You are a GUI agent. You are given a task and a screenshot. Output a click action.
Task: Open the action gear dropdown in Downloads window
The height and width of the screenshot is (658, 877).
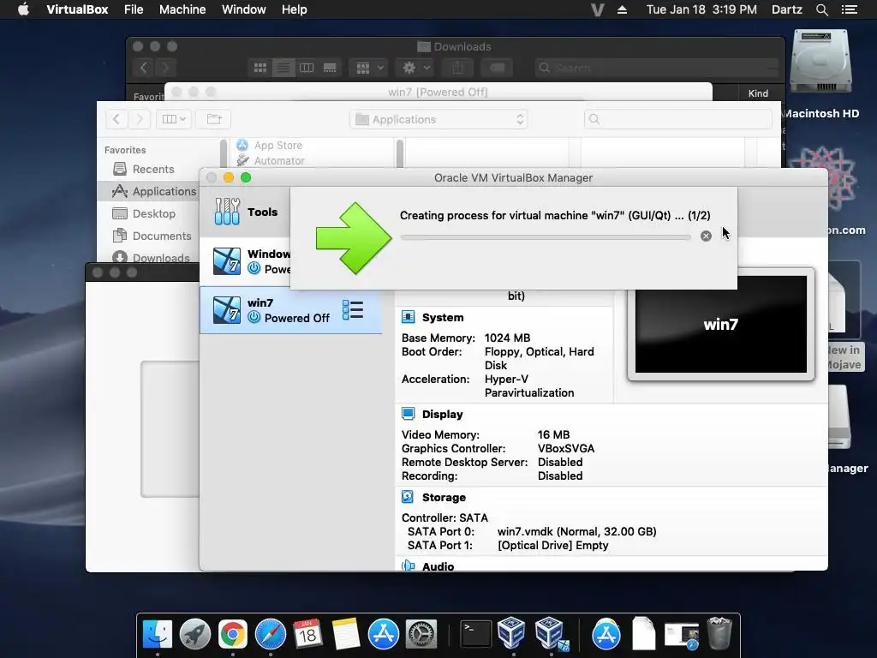point(415,68)
